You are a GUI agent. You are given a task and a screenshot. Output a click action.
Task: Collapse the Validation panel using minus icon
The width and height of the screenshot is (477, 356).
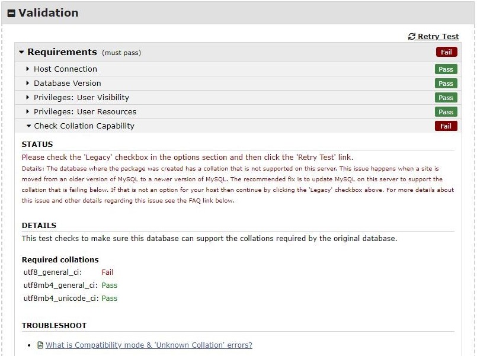coord(11,13)
